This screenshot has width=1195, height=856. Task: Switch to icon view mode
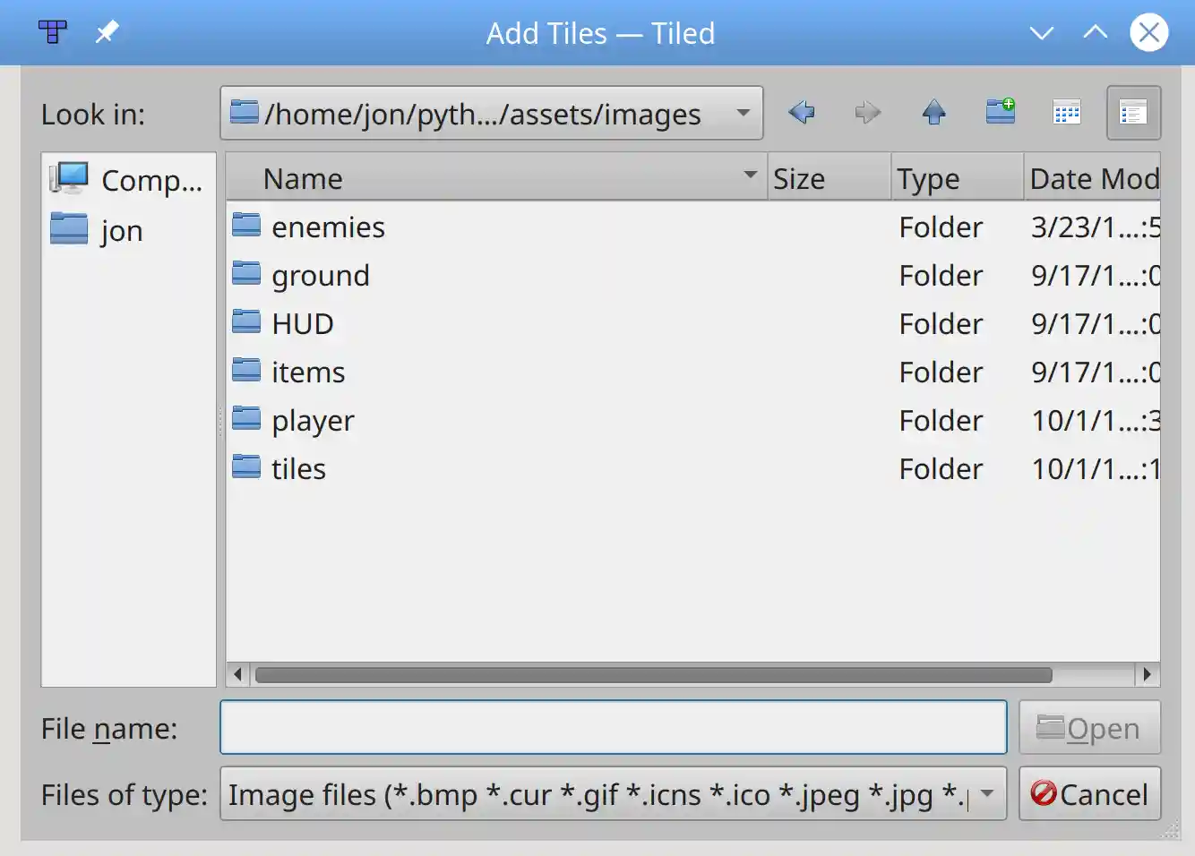1065,113
